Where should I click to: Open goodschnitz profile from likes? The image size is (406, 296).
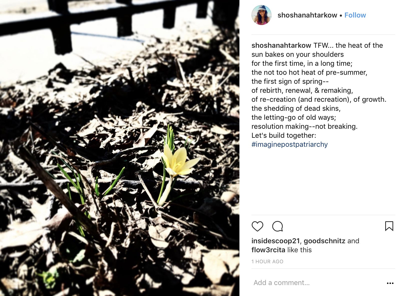pyautogui.click(x=324, y=241)
